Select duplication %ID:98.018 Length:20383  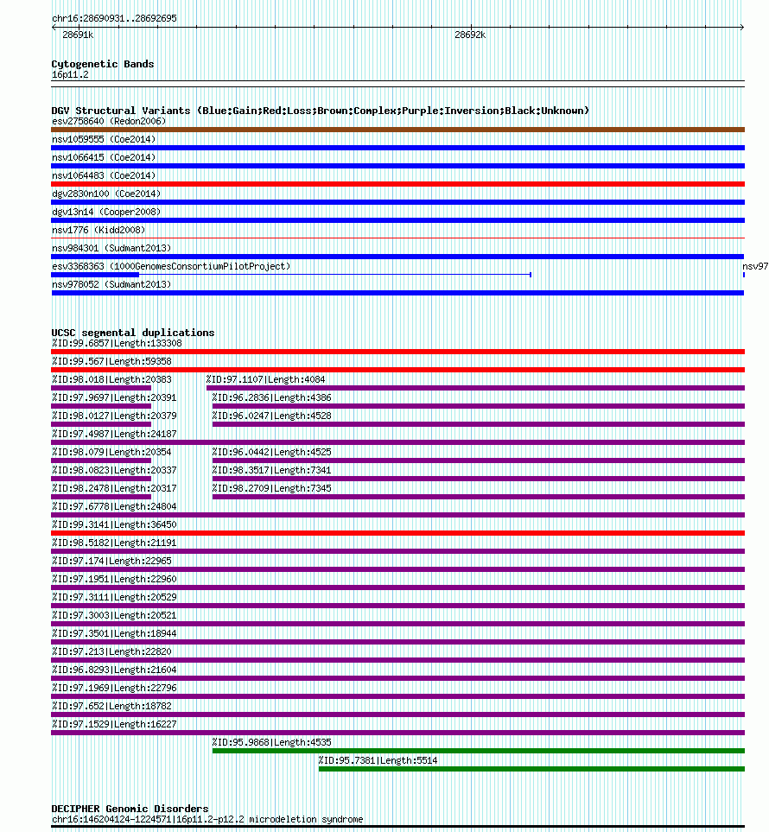point(111,379)
